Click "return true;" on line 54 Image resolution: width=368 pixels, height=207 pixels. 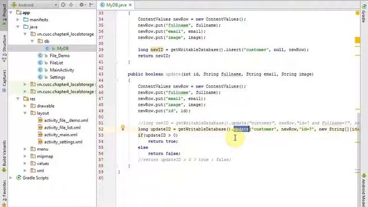(163, 141)
